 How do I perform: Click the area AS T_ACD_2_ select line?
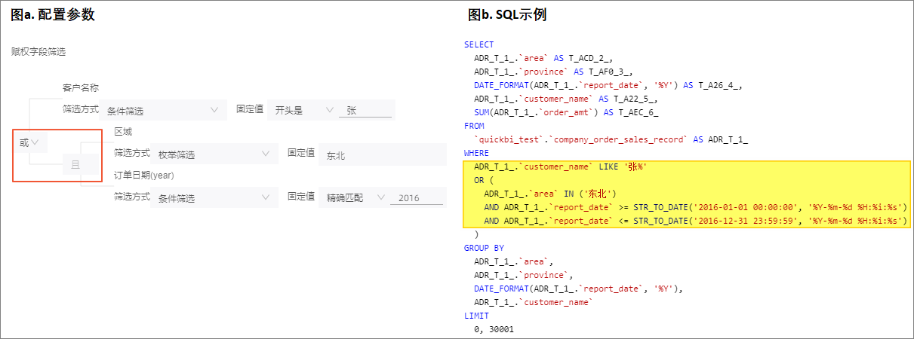(544, 58)
